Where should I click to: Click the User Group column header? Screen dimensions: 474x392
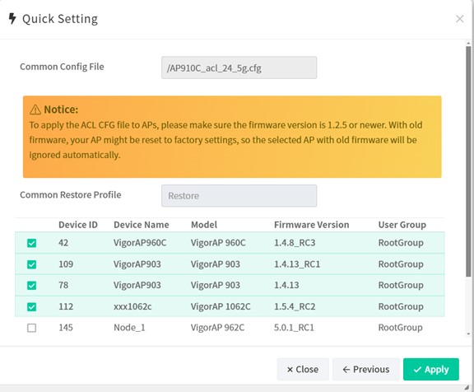tap(402, 225)
